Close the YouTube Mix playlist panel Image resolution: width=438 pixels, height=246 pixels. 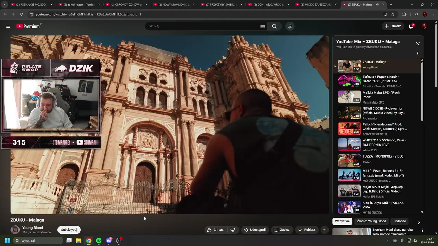click(418, 44)
